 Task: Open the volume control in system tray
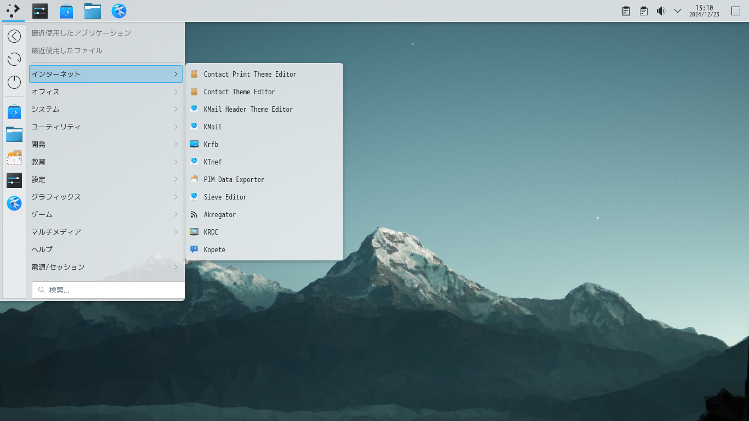point(661,11)
